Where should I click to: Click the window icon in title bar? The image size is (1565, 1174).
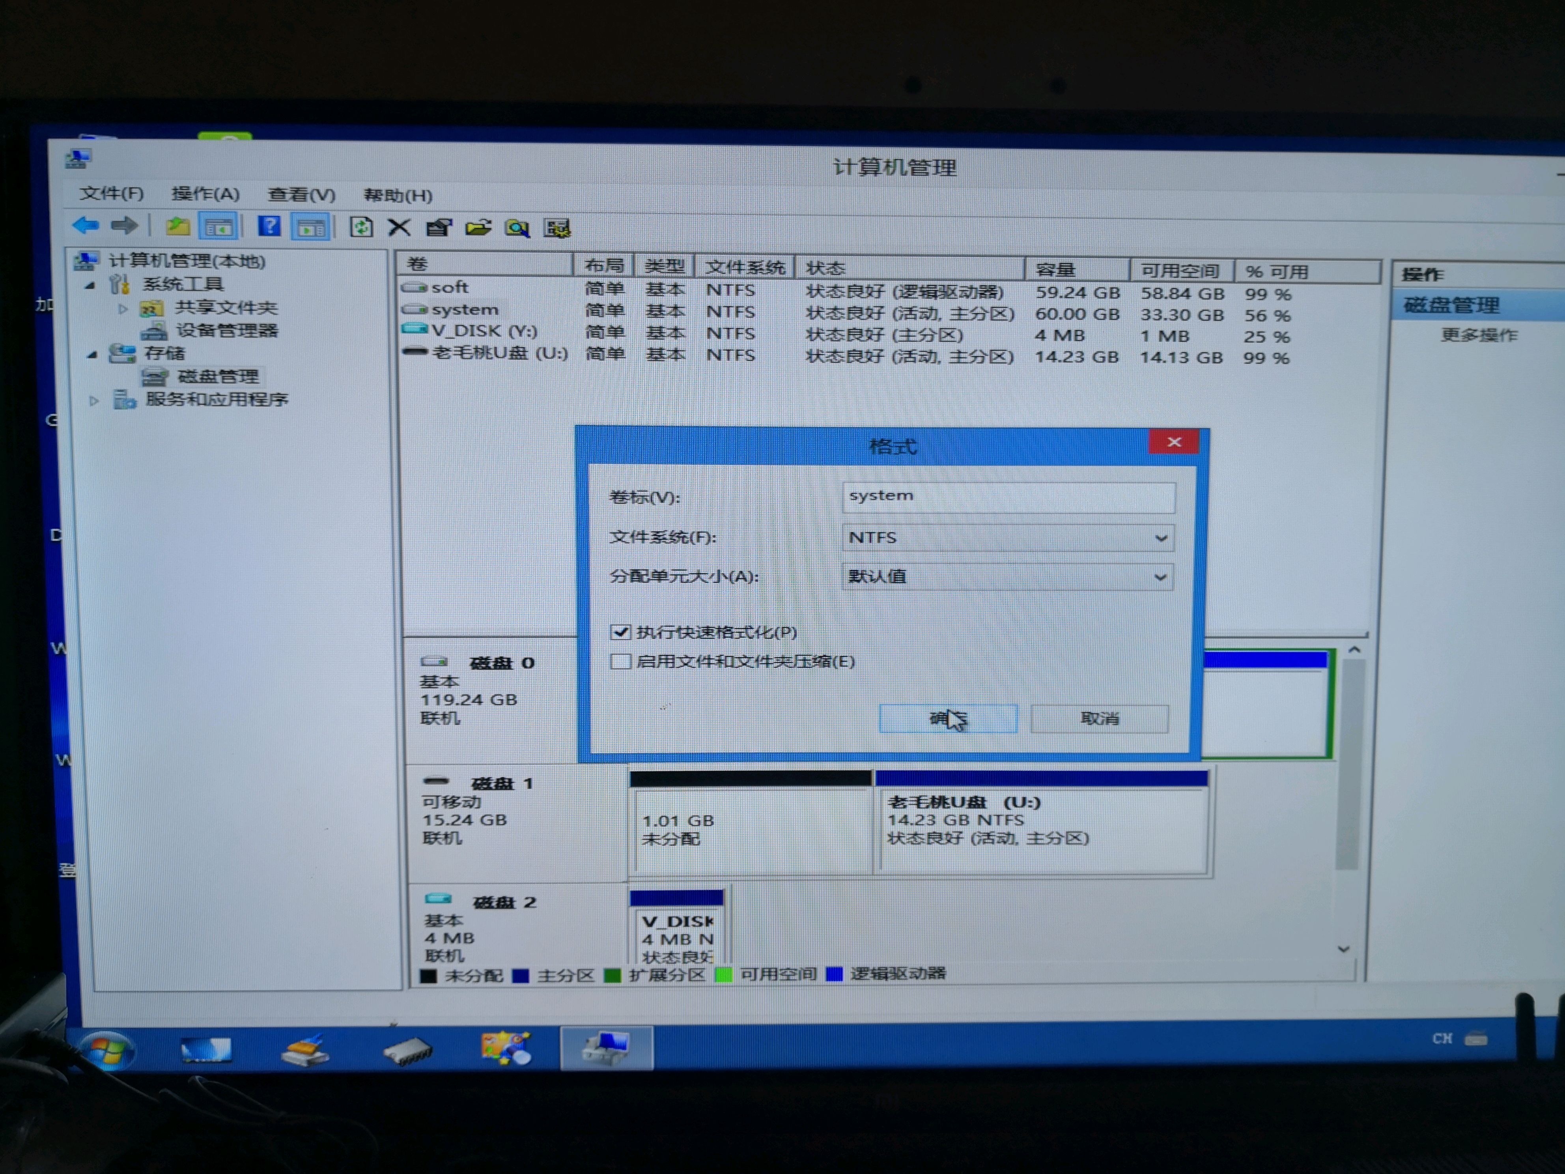(x=78, y=159)
